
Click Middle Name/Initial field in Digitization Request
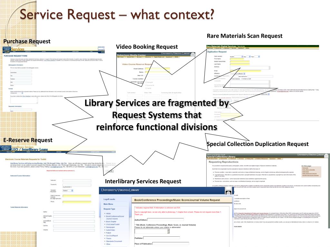click(240, 62)
